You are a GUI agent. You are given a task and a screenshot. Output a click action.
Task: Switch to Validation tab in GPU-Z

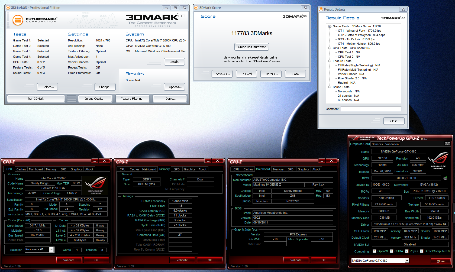point(392,144)
